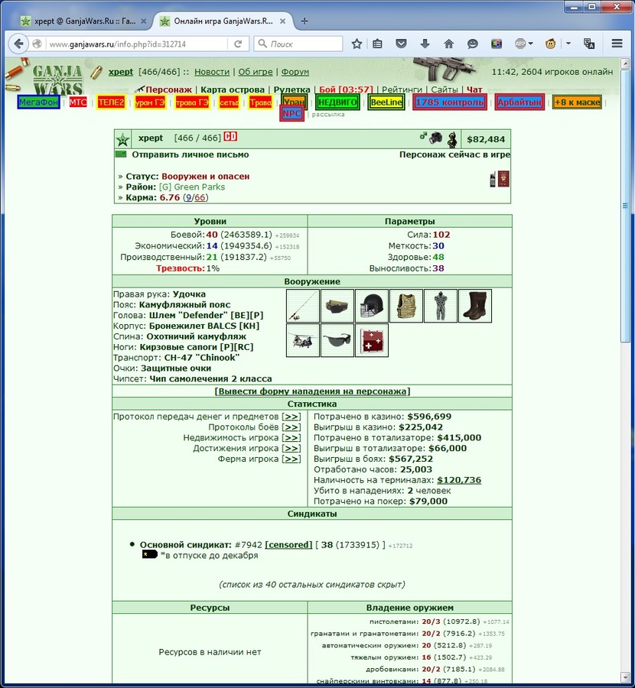The width and height of the screenshot is (635, 688).
Task: Click the mobile phone icon in profile box
Action: click(x=493, y=179)
